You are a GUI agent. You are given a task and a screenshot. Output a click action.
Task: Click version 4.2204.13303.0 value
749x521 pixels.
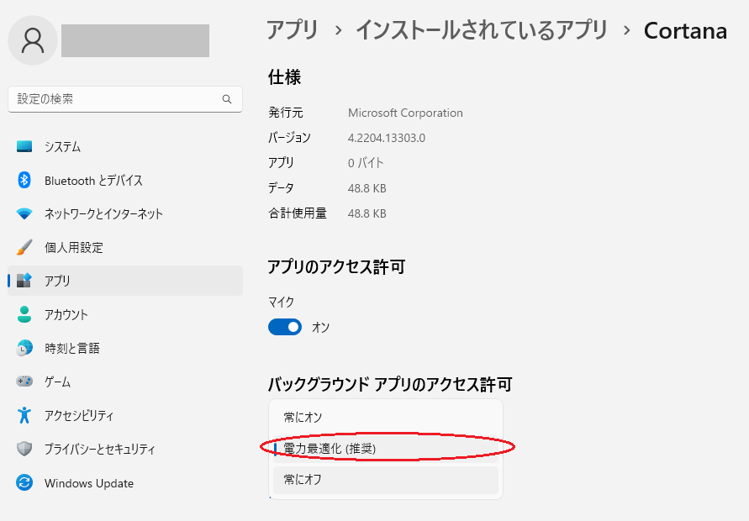tap(387, 138)
